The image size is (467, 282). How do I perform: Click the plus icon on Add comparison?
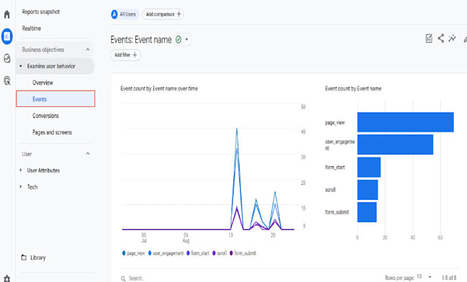(x=179, y=14)
